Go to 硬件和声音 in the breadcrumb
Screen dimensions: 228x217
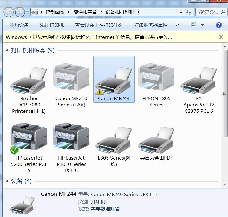(x=85, y=12)
